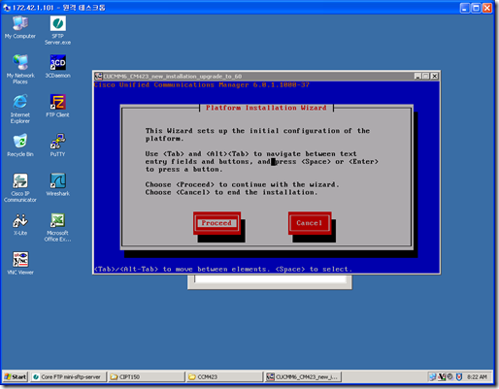Launch the Microsoft Office Excel shortcut
This screenshot has height=389, width=499.
click(x=57, y=227)
